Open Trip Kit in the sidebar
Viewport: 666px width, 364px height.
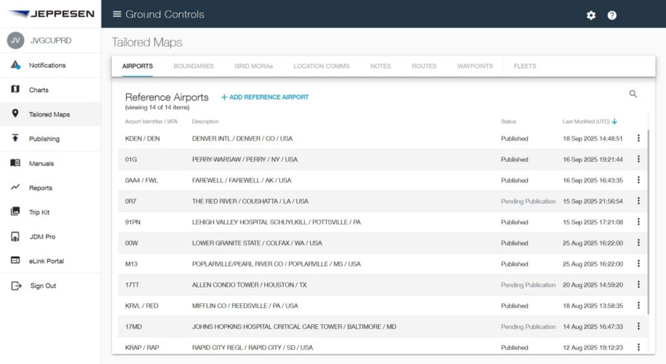tap(51, 212)
